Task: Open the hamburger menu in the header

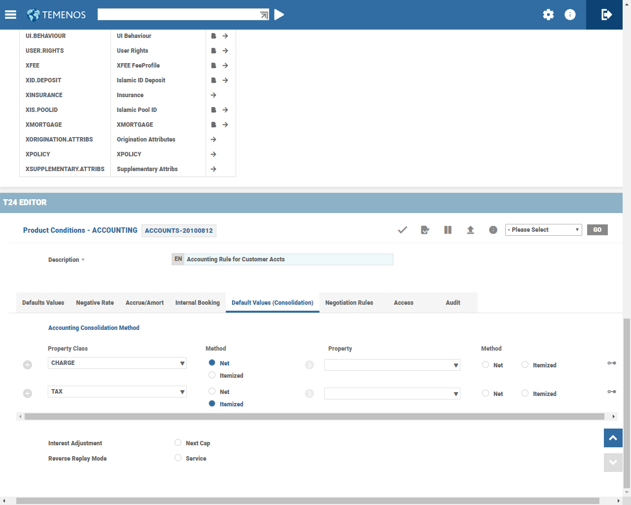Action: [x=10, y=15]
